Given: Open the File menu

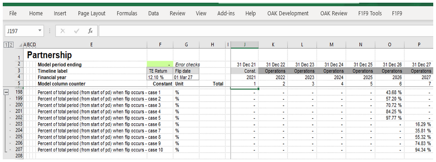Looking at the screenshot, I should pos(13,13).
